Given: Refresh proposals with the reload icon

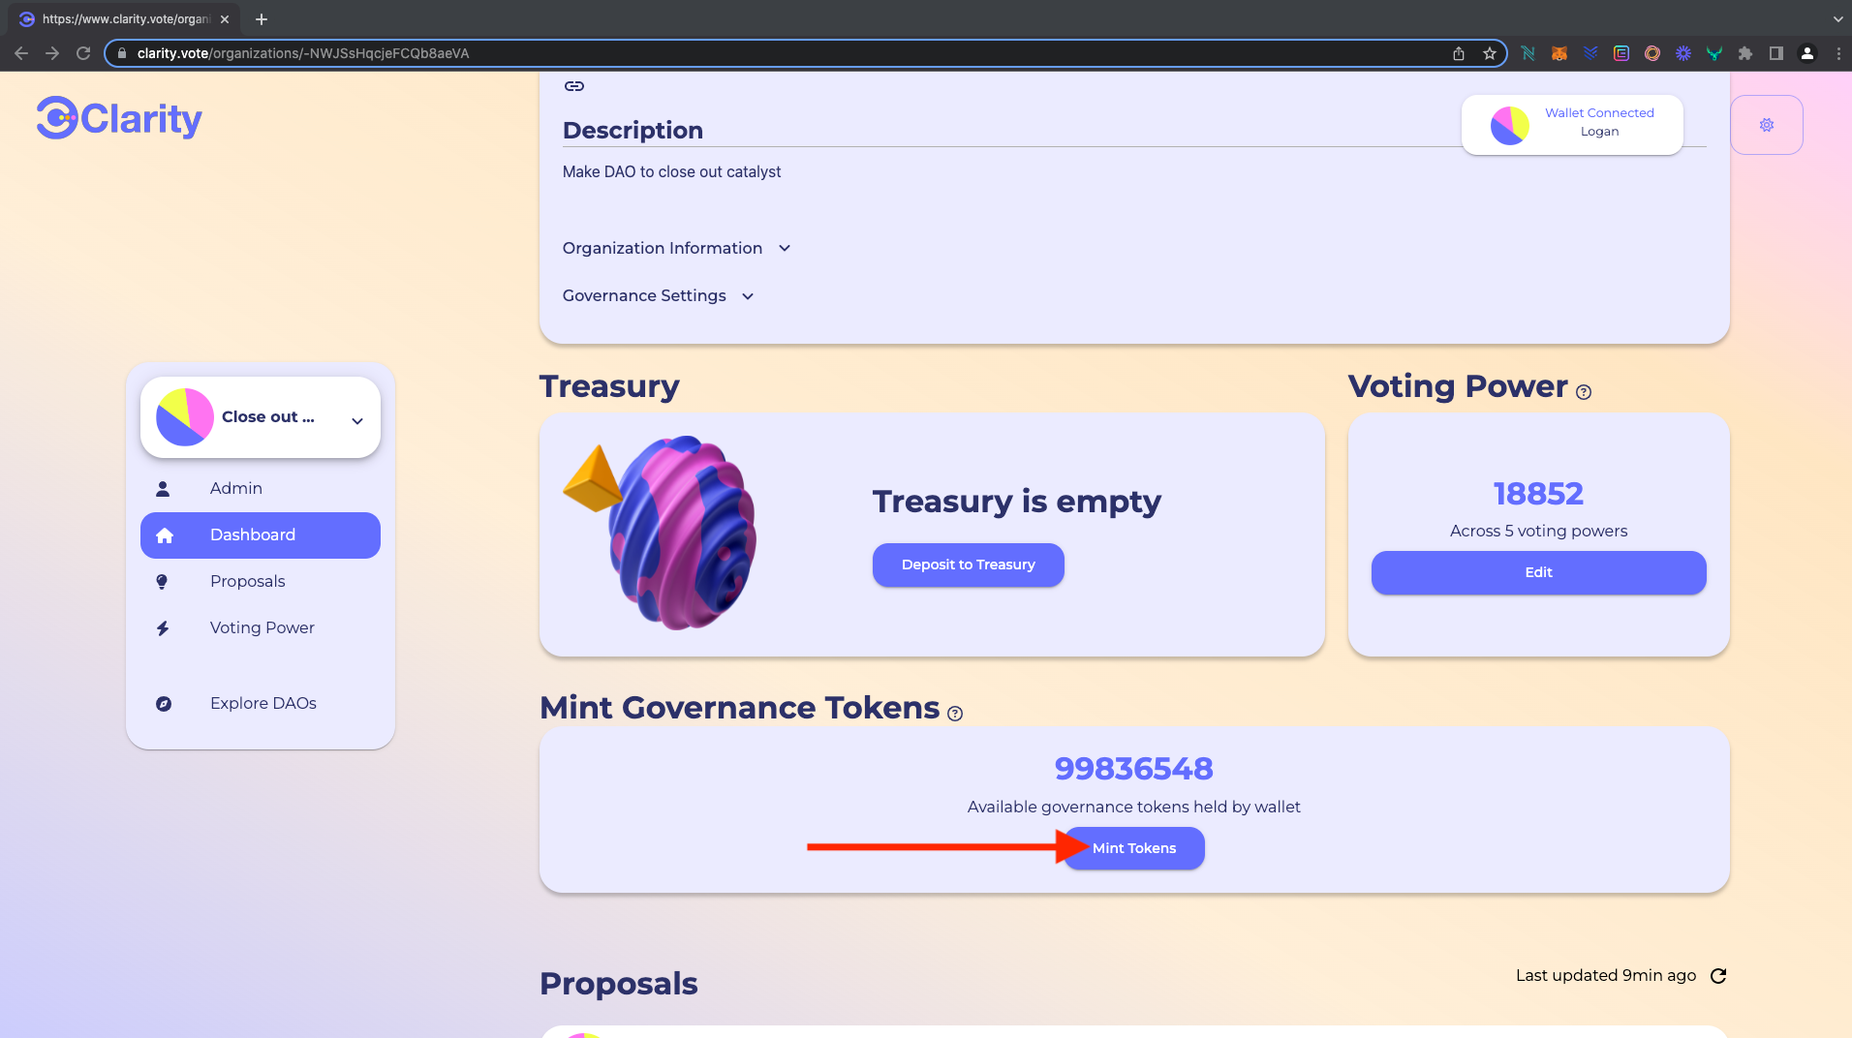Looking at the screenshot, I should coord(1718,976).
